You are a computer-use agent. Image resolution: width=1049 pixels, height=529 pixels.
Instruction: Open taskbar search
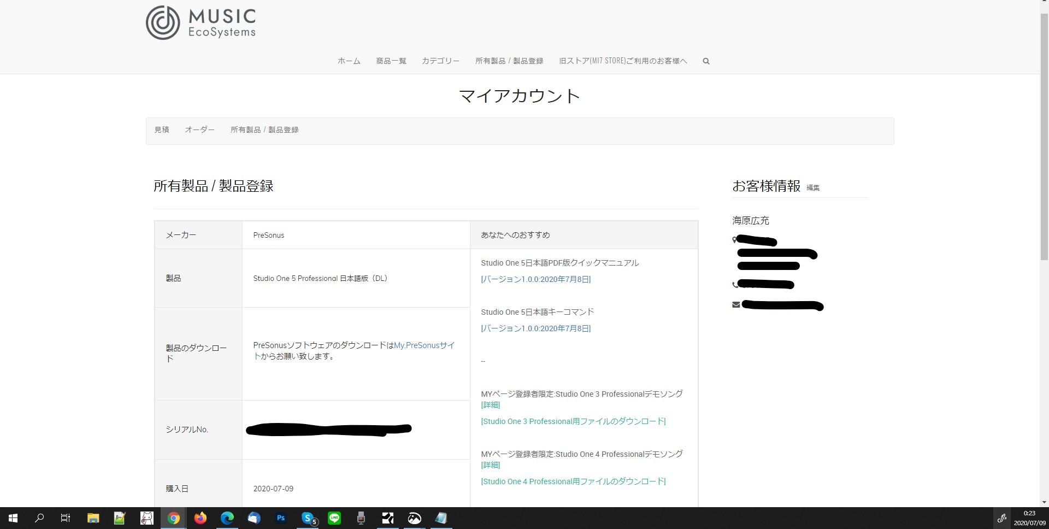[x=39, y=518]
